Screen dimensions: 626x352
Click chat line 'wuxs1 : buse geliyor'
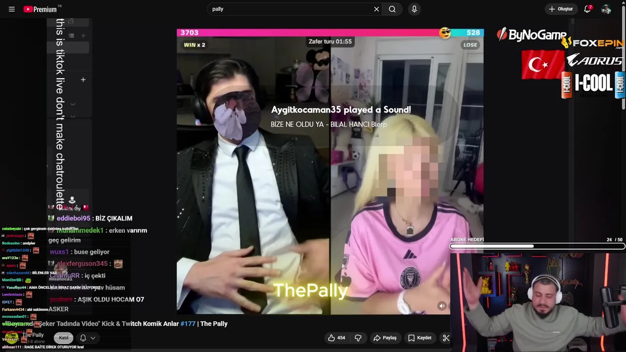click(x=79, y=252)
